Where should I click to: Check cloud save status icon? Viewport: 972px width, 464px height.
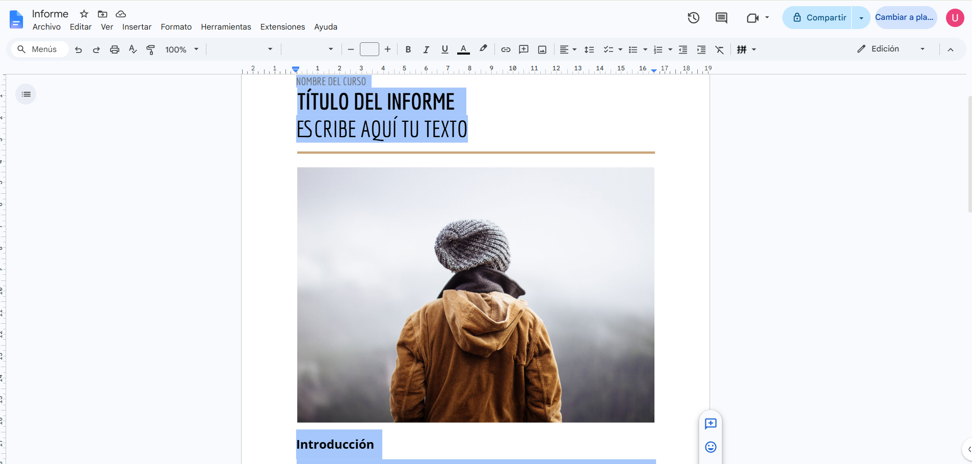(121, 14)
